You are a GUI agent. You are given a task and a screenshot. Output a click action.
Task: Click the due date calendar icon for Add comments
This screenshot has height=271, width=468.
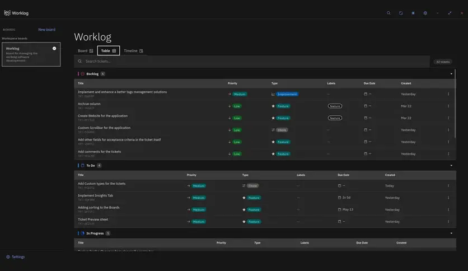(x=366, y=154)
